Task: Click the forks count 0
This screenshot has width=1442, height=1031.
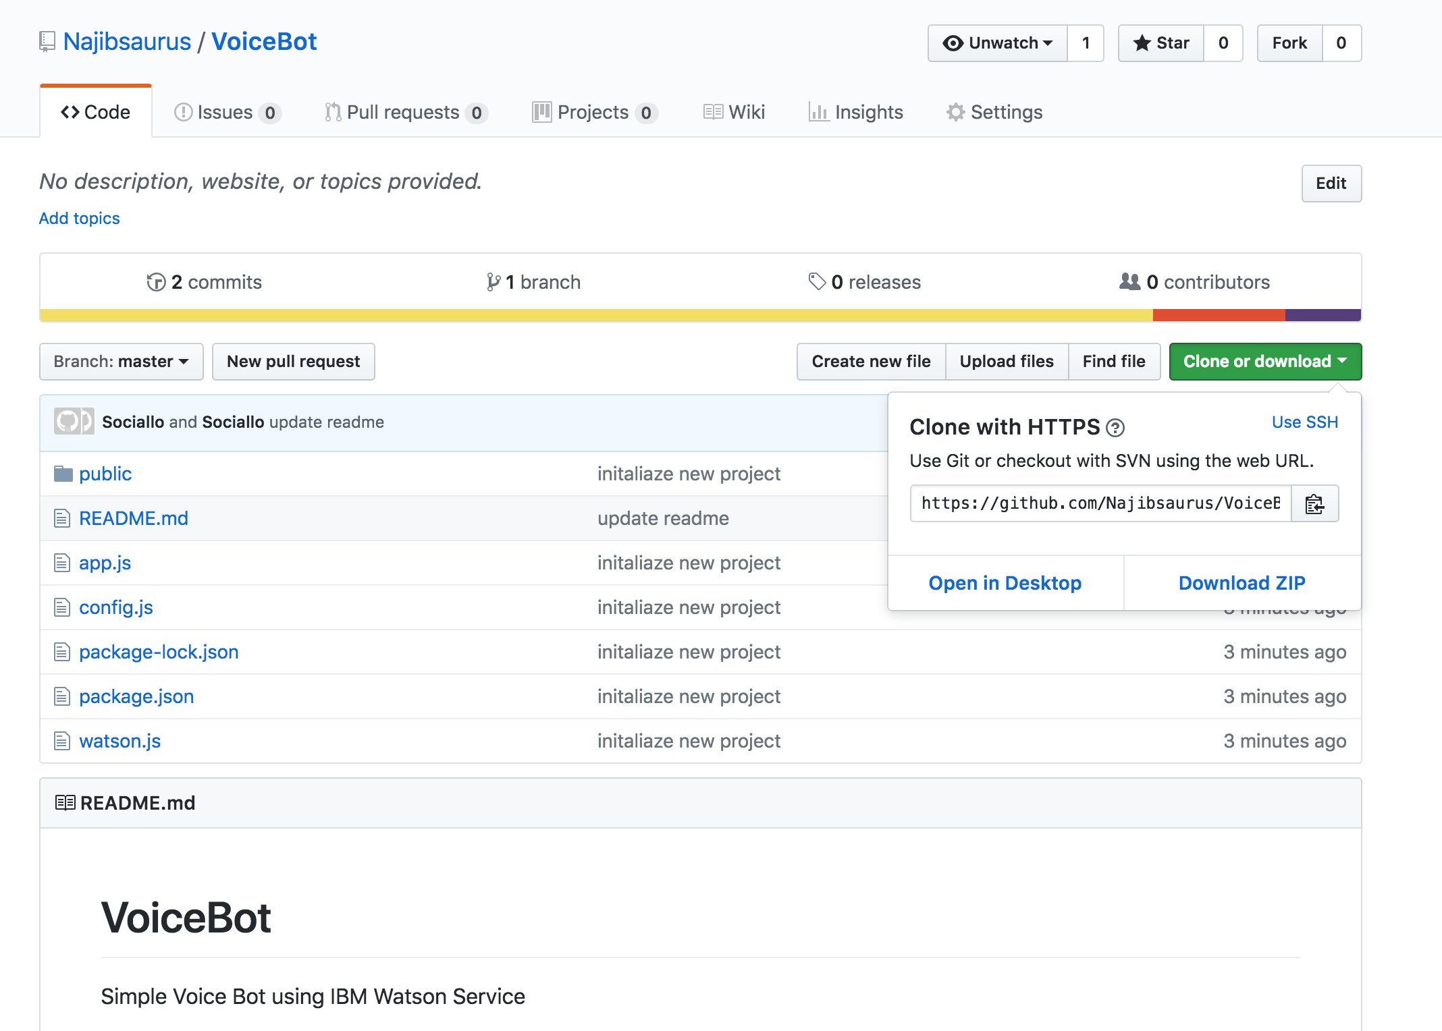Action: pos(1341,43)
